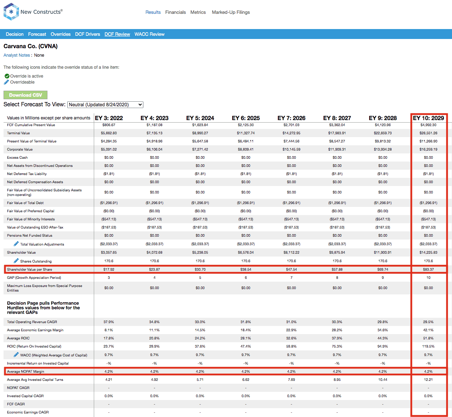This screenshot has height=417, width=452.
Task: Click the green override-active check icon
Action: (7, 76)
